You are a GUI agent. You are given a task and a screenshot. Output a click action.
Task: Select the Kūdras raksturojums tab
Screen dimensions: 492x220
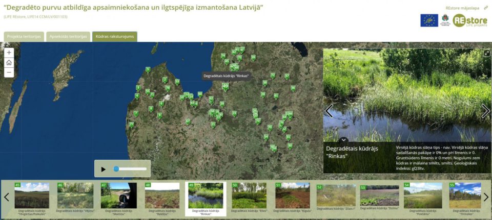[114, 37]
